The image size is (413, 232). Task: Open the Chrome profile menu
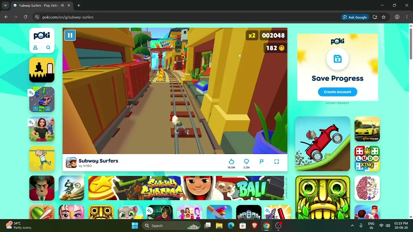[397, 17]
